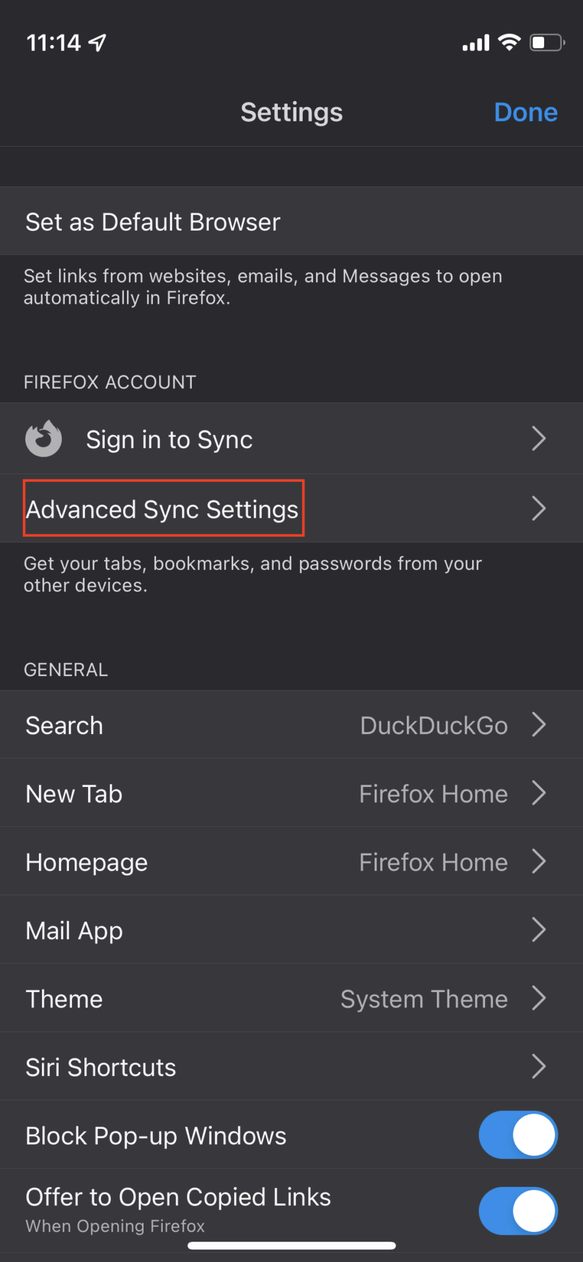Screen dimensions: 583x1262
Task: Tap the location arrow icon
Action: (x=97, y=43)
